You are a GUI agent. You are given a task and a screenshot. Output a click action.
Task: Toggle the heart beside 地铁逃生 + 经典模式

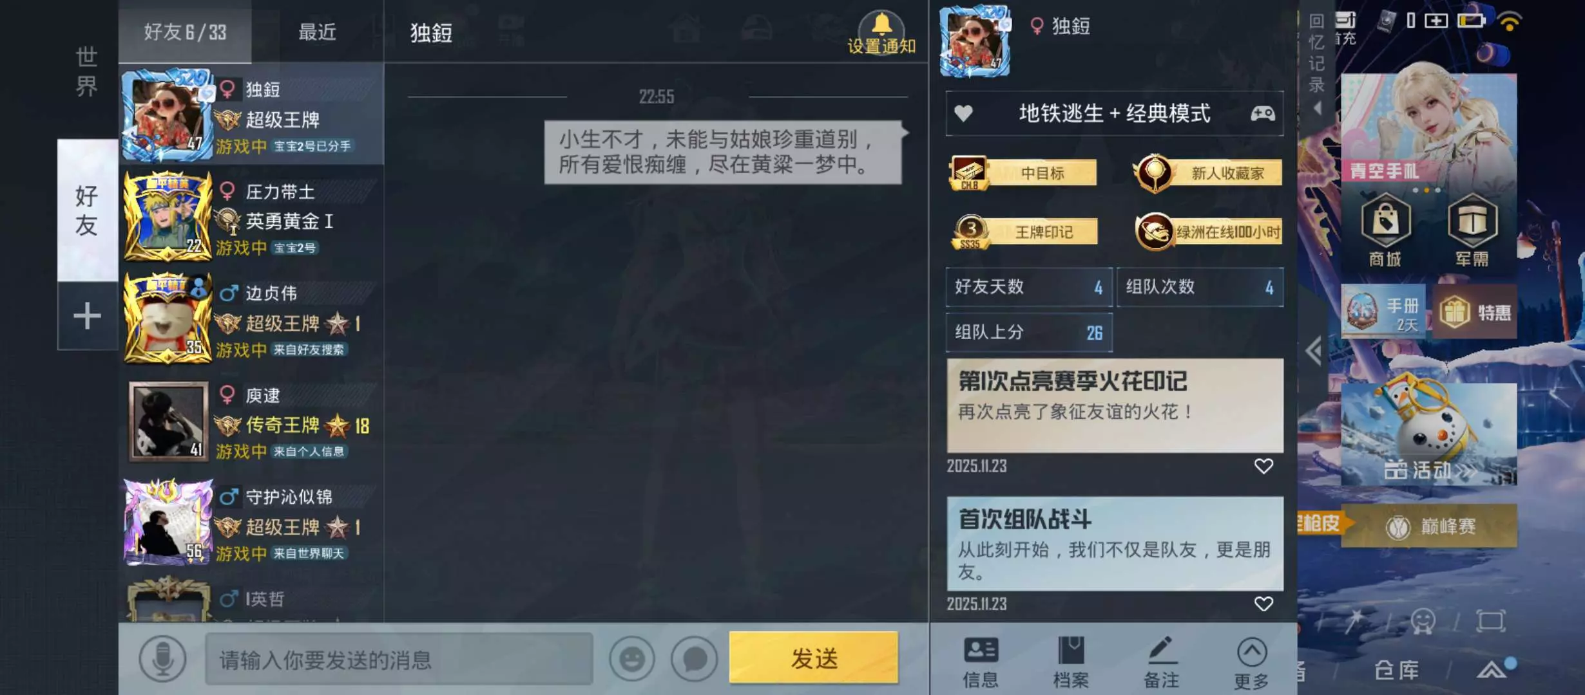[x=963, y=114]
